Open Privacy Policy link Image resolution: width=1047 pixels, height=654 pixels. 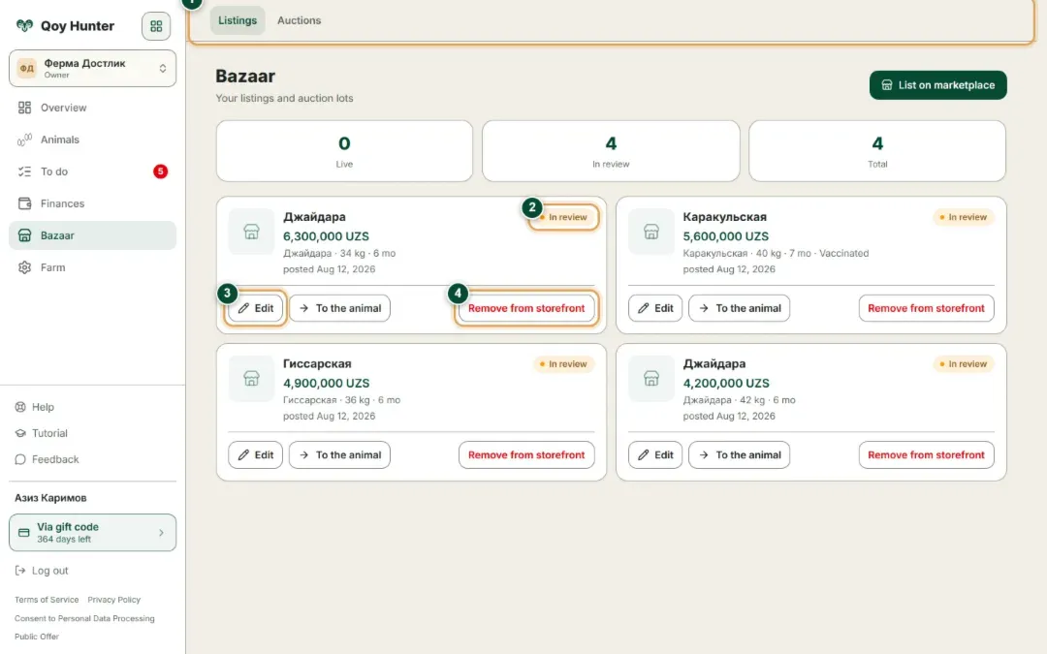[x=114, y=600]
